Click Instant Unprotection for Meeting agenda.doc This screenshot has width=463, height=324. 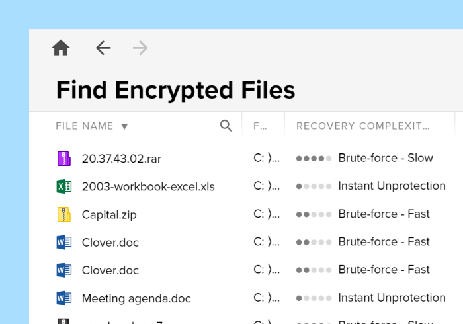point(392,298)
